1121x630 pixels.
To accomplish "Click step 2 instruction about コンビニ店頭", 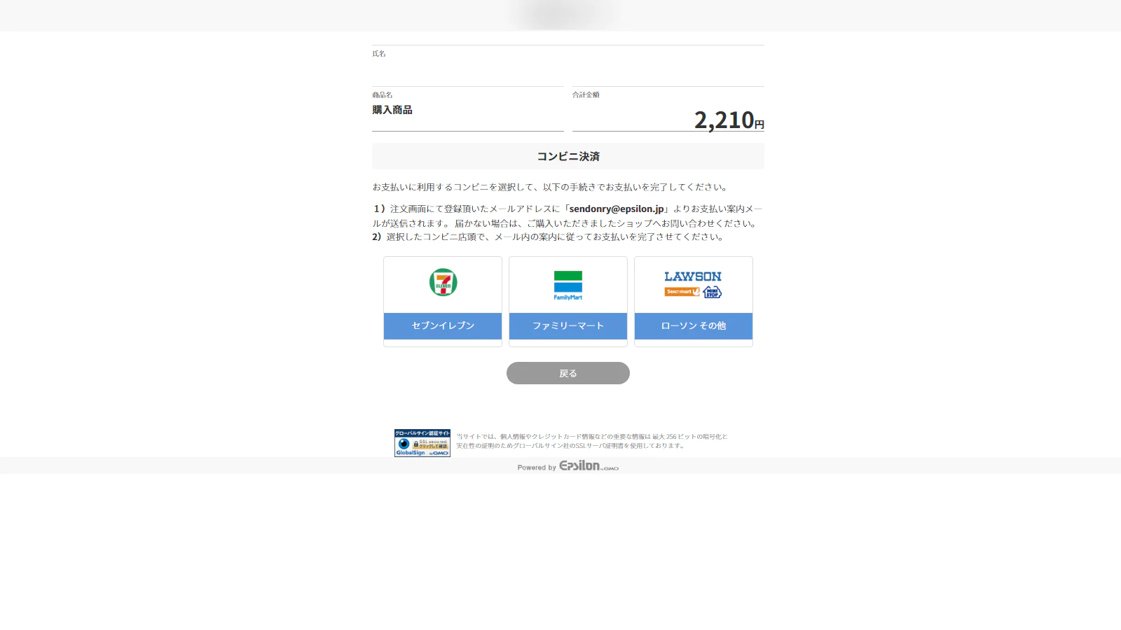I will point(549,237).
